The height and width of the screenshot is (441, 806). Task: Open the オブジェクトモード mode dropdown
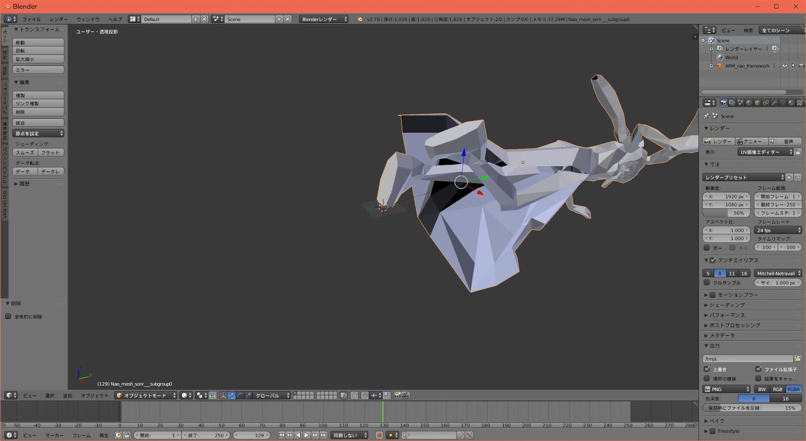(x=146, y=396)
